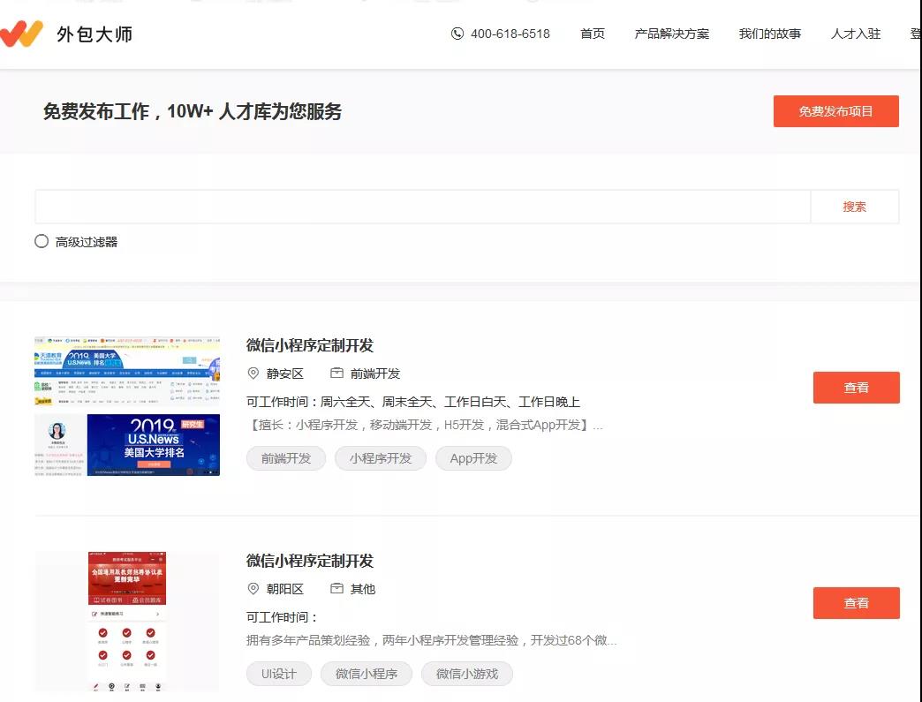
Task: Click the calendar icon beside 前端开发
Action: pos(337,373)
